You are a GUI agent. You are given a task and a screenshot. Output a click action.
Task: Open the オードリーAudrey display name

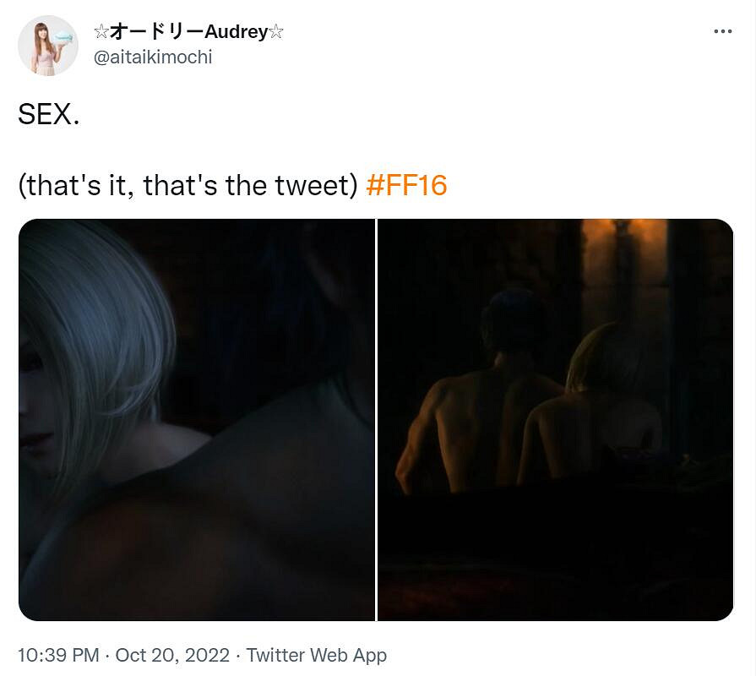point(188,32)
